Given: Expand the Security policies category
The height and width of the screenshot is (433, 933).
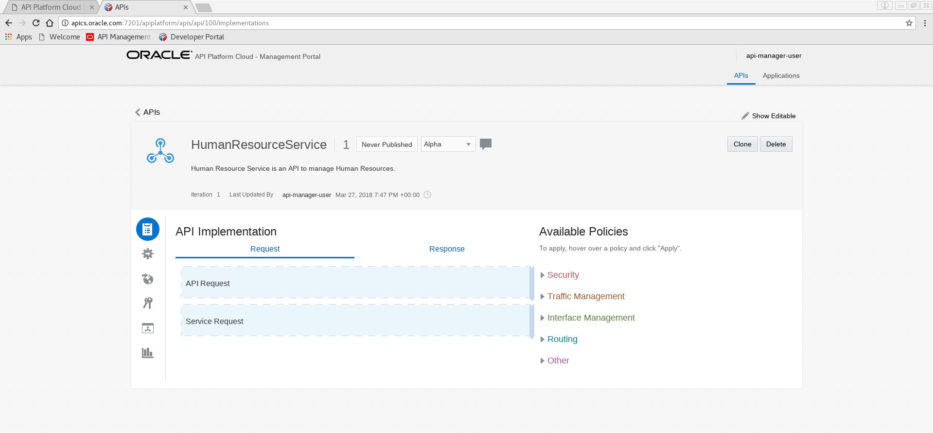Looking at the screenshot, I should 563,275.
